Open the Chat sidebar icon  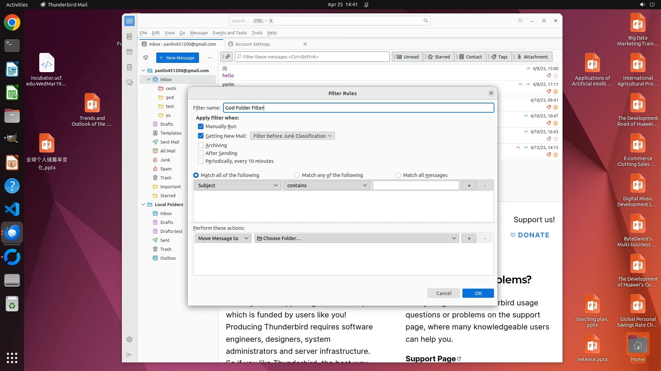[129, 83]
